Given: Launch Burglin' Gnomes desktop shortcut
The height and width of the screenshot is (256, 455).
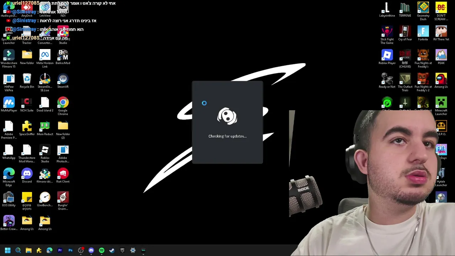Looking at the screenshot, I should pyautogui.click(x=63, y=201).
